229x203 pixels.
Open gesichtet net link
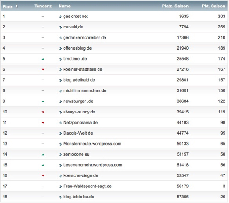pyautogui.click(x=76, y=17)
